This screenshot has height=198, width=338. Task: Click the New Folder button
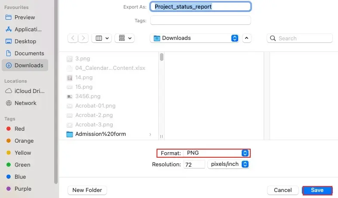(87, 190)
